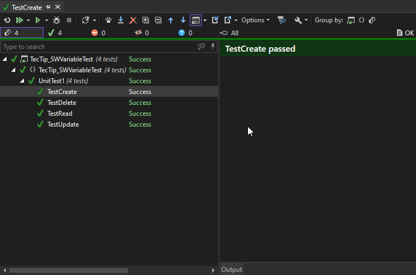Filter by ignored tests crossed-eye icon
This screenshot has width=416, height=275.
pyautogui.click(x=142, y=33)
